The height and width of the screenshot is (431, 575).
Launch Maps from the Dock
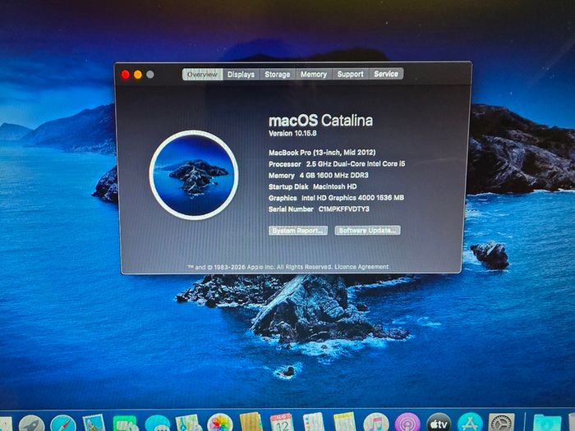(x=188, y=424)
